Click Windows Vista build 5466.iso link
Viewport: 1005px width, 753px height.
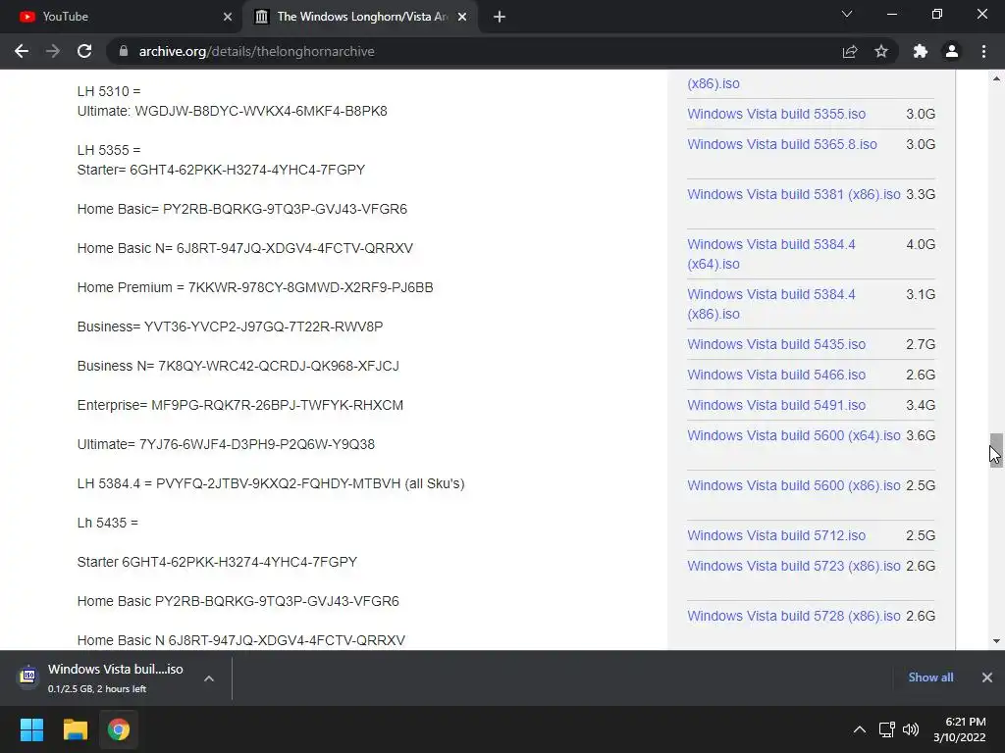776,375
